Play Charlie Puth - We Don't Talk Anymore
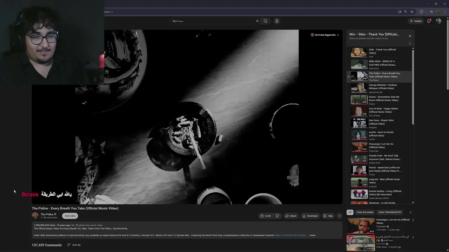The width and height of the screenshot is (449, 252). (379, 159)
